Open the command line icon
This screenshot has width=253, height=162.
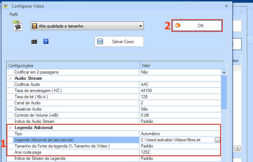pyautogui.click(x=34, y=42)
